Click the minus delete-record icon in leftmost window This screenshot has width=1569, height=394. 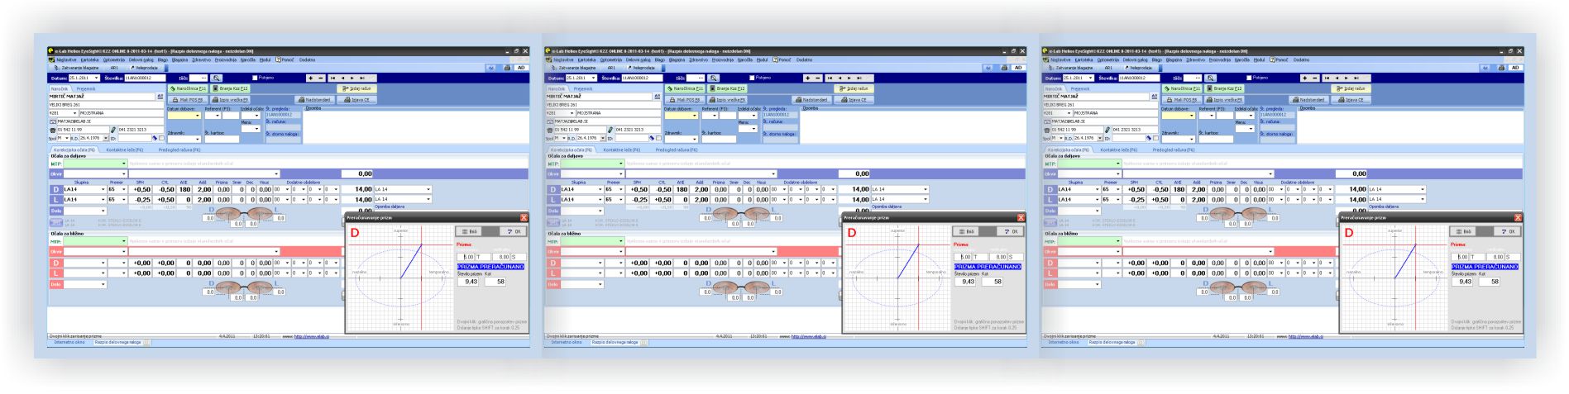click(x=321, y=78)
